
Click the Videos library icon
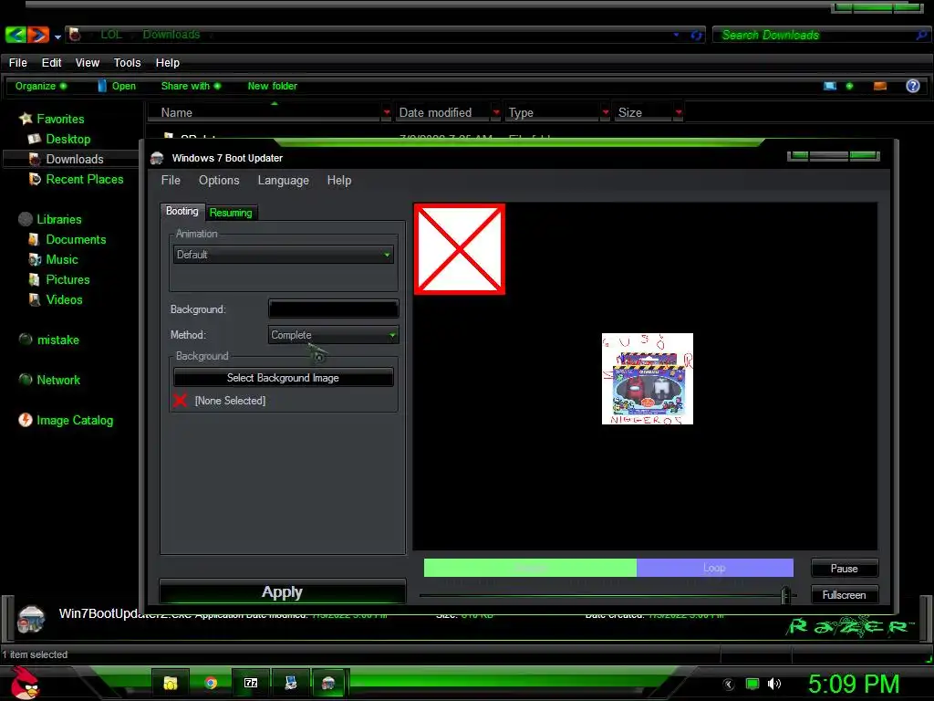pyautogui.click(x=35, y=299)
